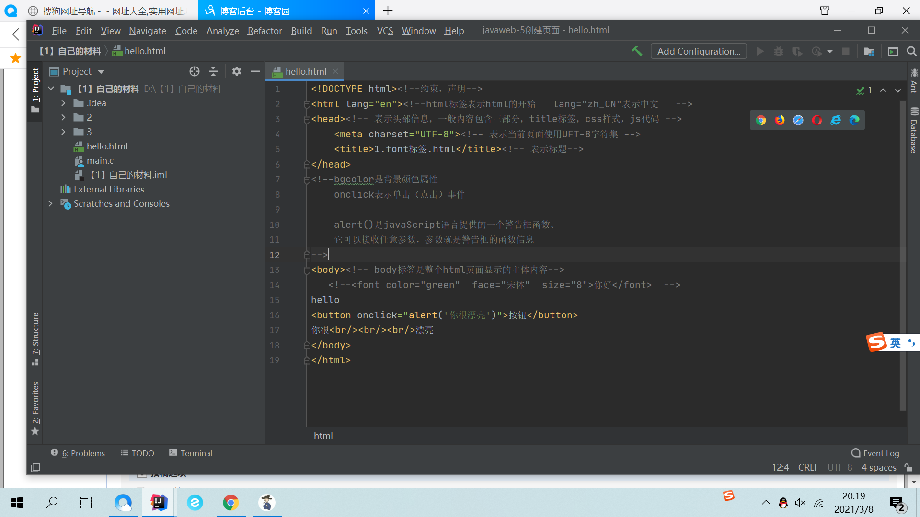Select main.c in project tree
The width and height of the screenshot is (920, 517).
click(x=100, y=160)
